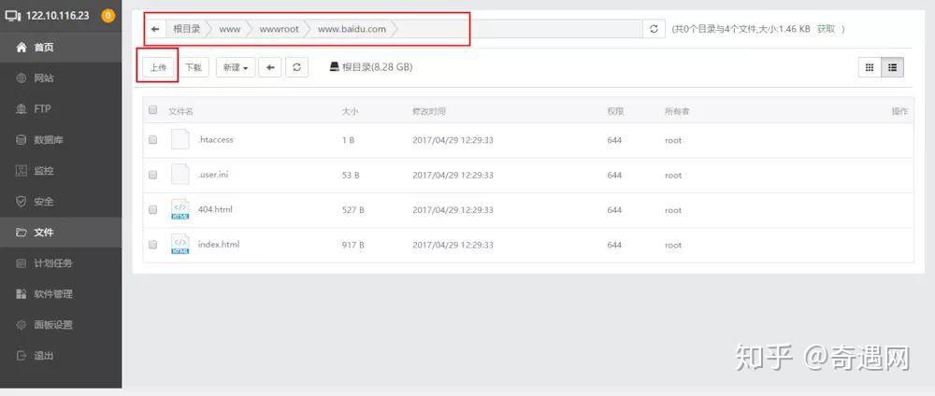Screen dimensions: 935x396
Task: Sort by the 大小 column header
Action: (350, 111)
